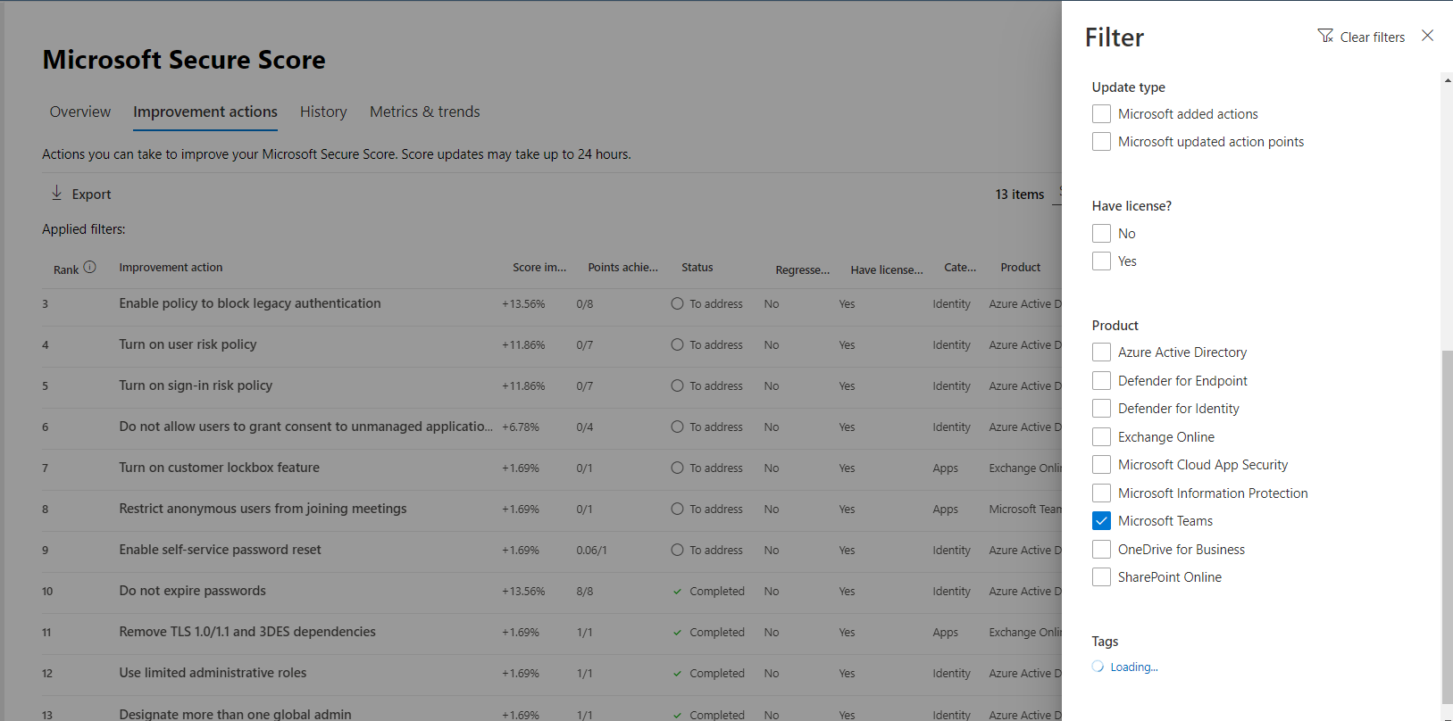Click the 13 items count text
Viewport: 1453px width, 721px height.
pyautogui.click(x=1020, y=195)
